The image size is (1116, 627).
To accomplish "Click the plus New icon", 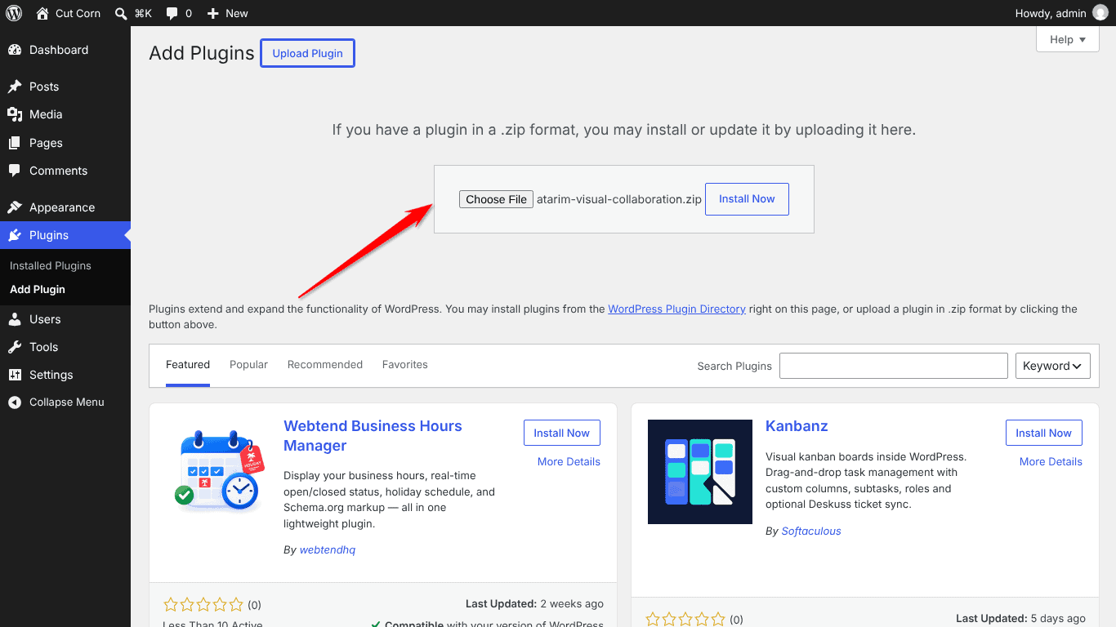I will pos(212,13).
